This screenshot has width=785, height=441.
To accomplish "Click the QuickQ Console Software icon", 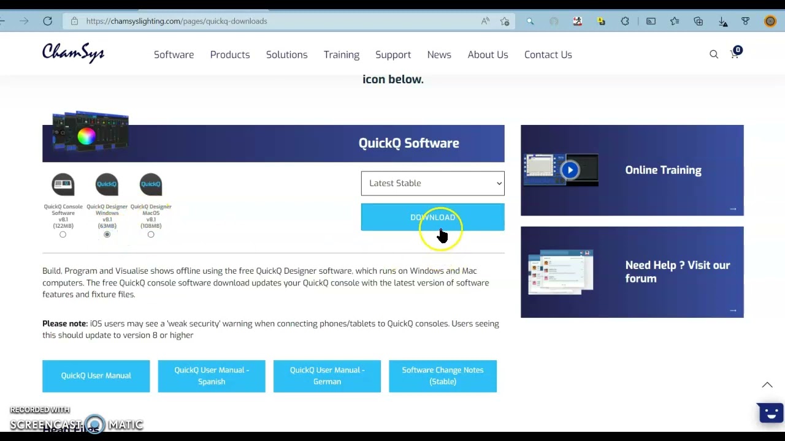I will click(63, 184).
